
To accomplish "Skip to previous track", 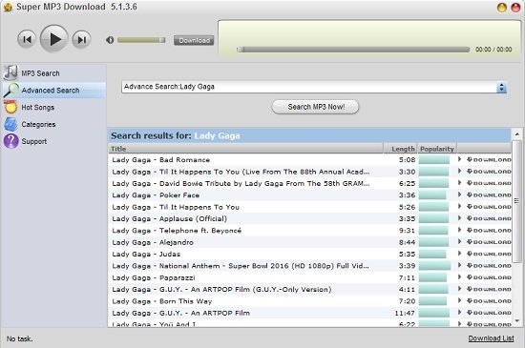I will point(27,39).
